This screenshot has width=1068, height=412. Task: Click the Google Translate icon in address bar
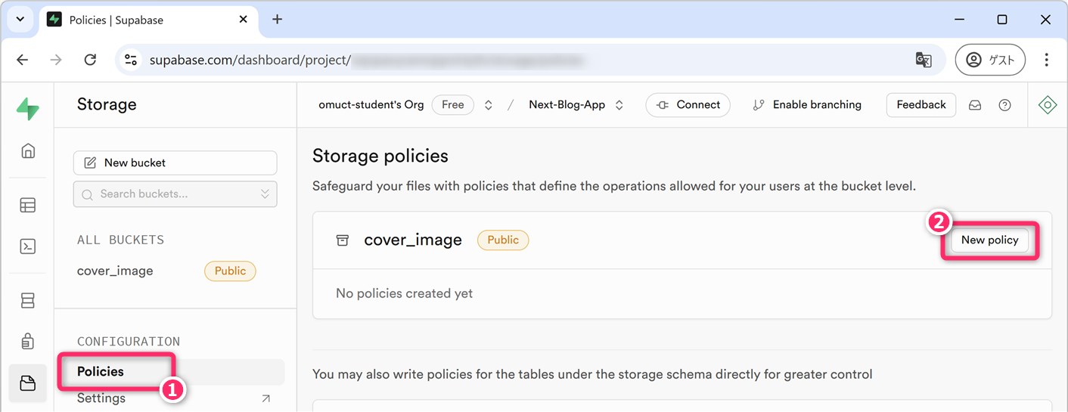(924, 60)
